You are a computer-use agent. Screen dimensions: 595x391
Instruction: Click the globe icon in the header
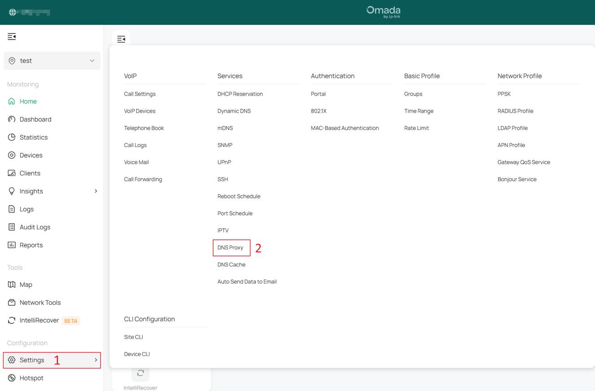(13, 13)
